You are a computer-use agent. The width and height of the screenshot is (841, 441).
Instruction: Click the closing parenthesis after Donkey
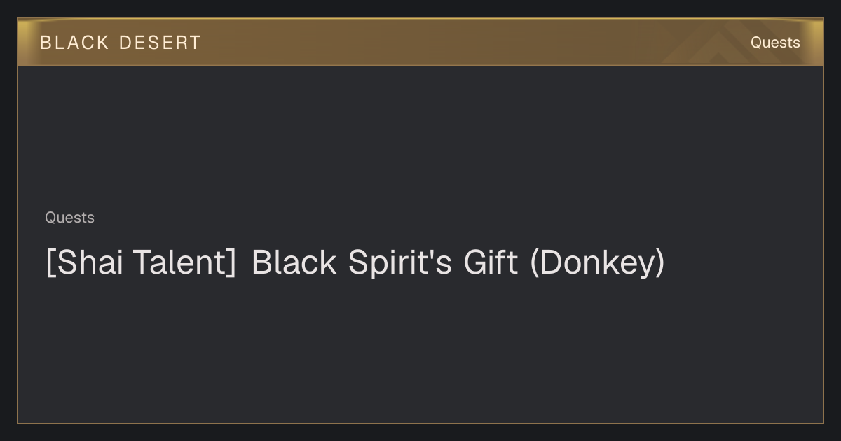[660, 263]
